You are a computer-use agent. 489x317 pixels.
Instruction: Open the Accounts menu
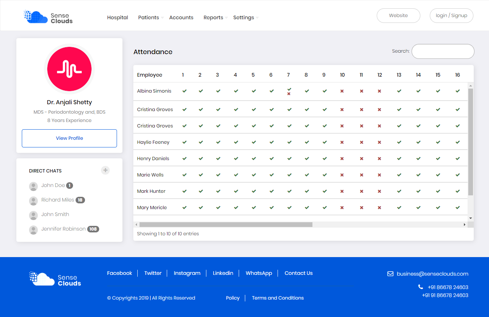tap(181, 17)
